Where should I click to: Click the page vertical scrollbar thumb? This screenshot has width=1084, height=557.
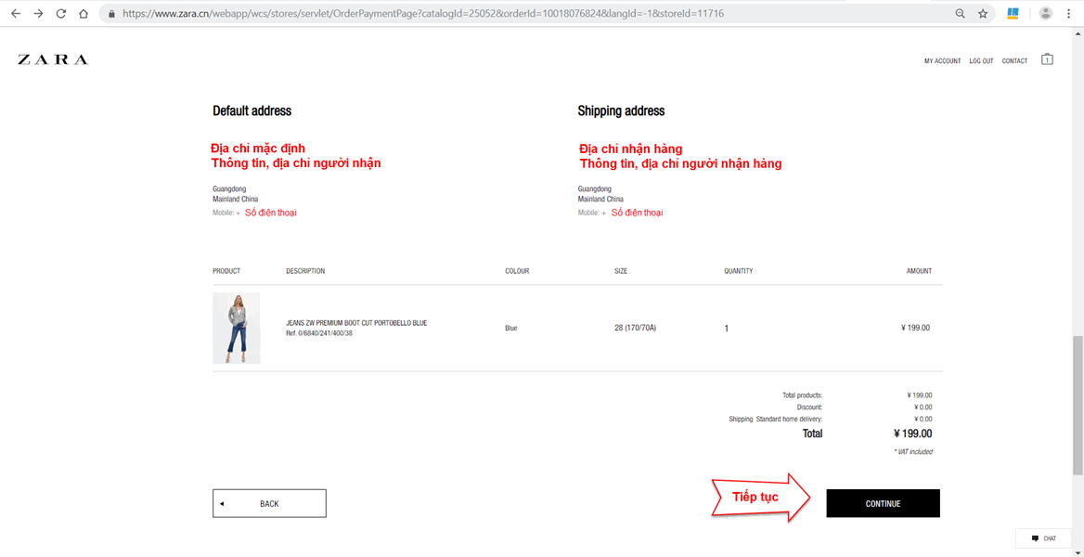point(1078,405)
